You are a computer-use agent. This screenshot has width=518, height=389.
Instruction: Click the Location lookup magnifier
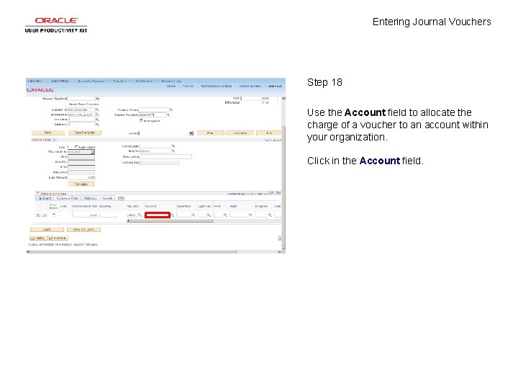[97, 120]
